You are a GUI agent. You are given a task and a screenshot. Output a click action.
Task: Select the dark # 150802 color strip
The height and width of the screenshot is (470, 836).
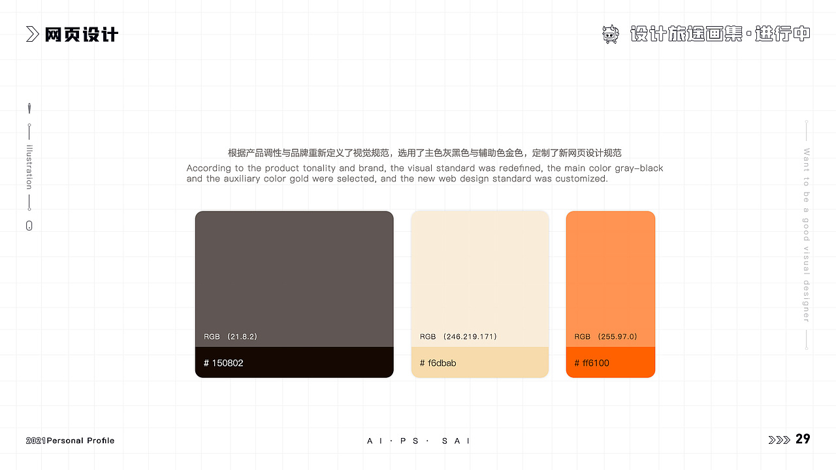295,362
